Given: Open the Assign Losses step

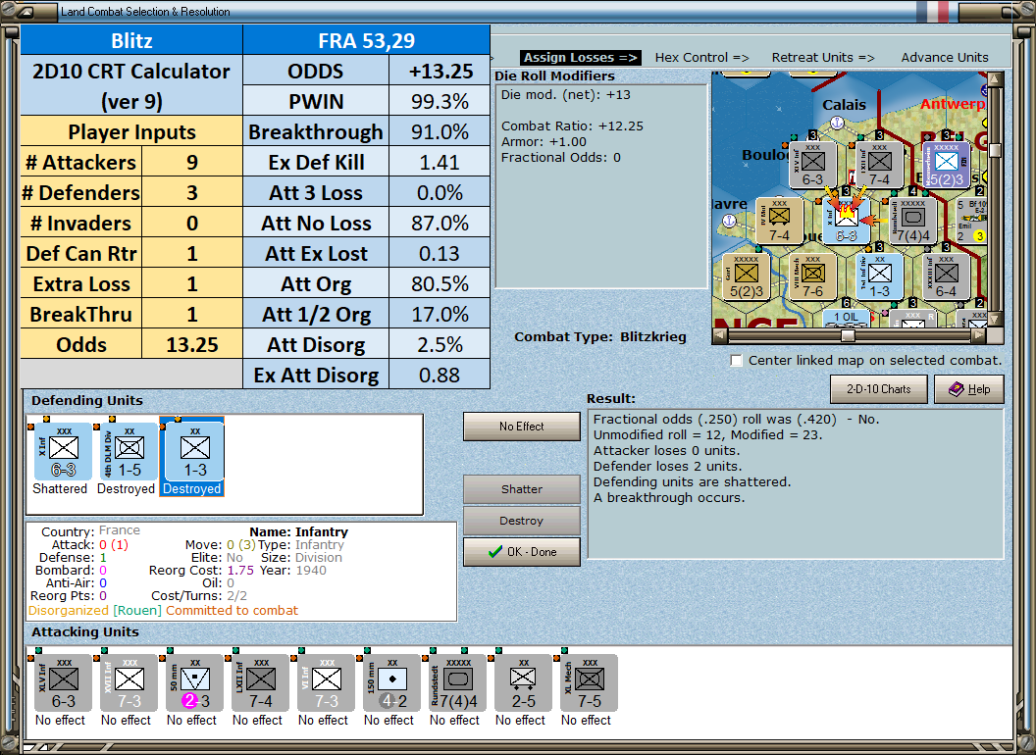Looking at the screenshot, I should pyautogui.click(x=582, y=58).
